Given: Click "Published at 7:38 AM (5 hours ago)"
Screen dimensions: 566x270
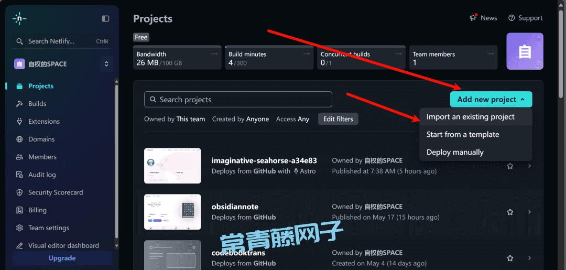Looking at the screenshot, I should 384,171.
